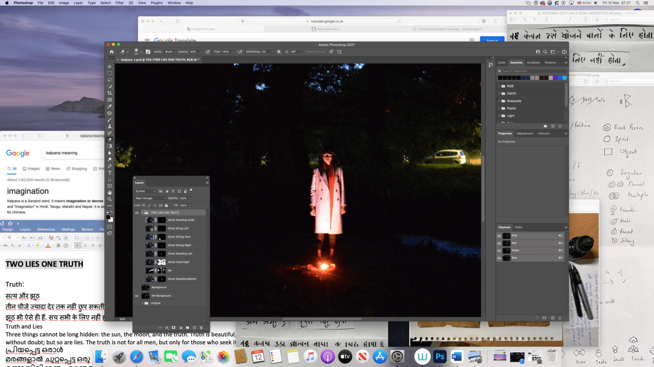Show the Background layer

(137, 287)
